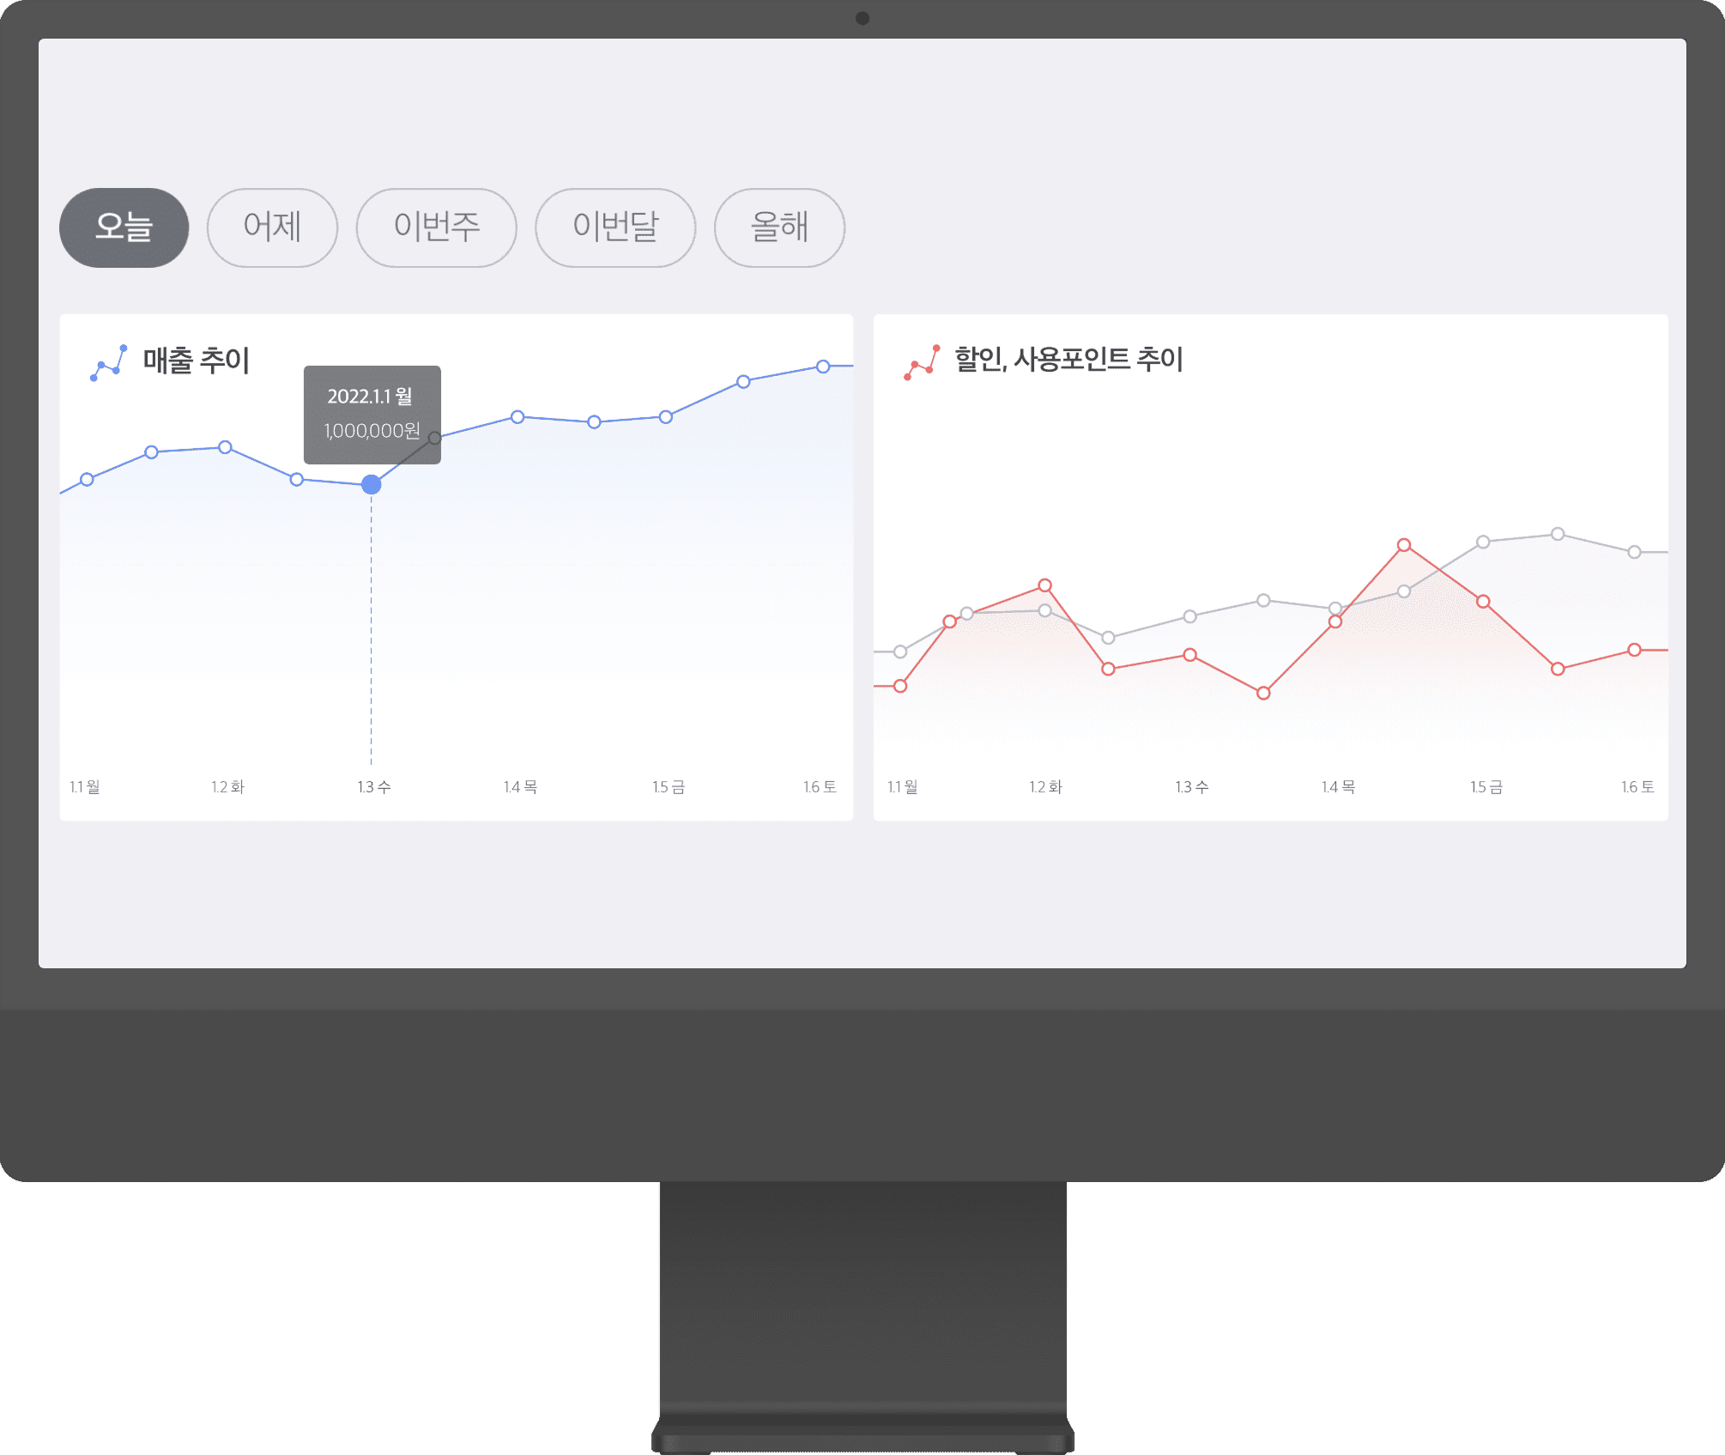Click the 1.3 수 label in sales chart
The width and height of the screenshot is (1725, 1455).
tap(374, 787)
